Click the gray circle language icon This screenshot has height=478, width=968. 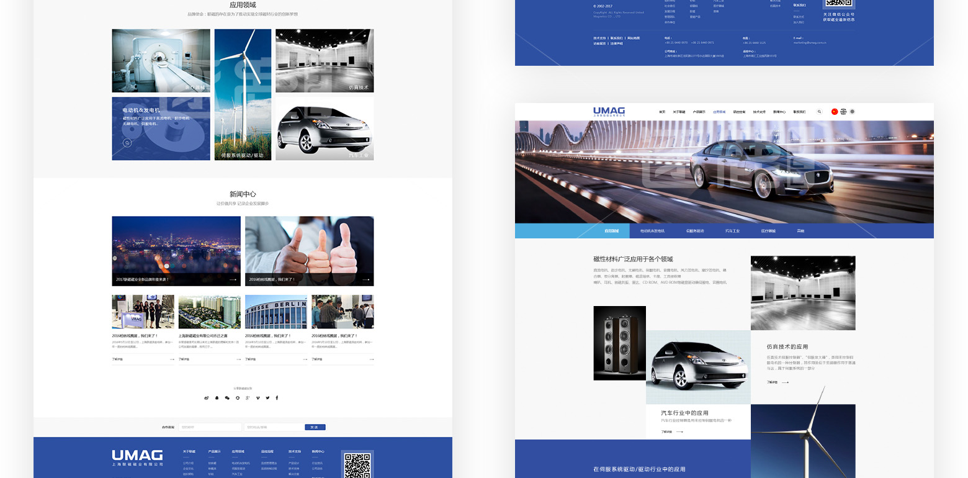852,112
